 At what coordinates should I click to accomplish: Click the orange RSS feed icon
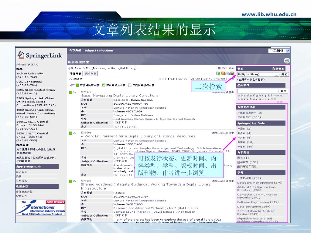pos(223,73)
